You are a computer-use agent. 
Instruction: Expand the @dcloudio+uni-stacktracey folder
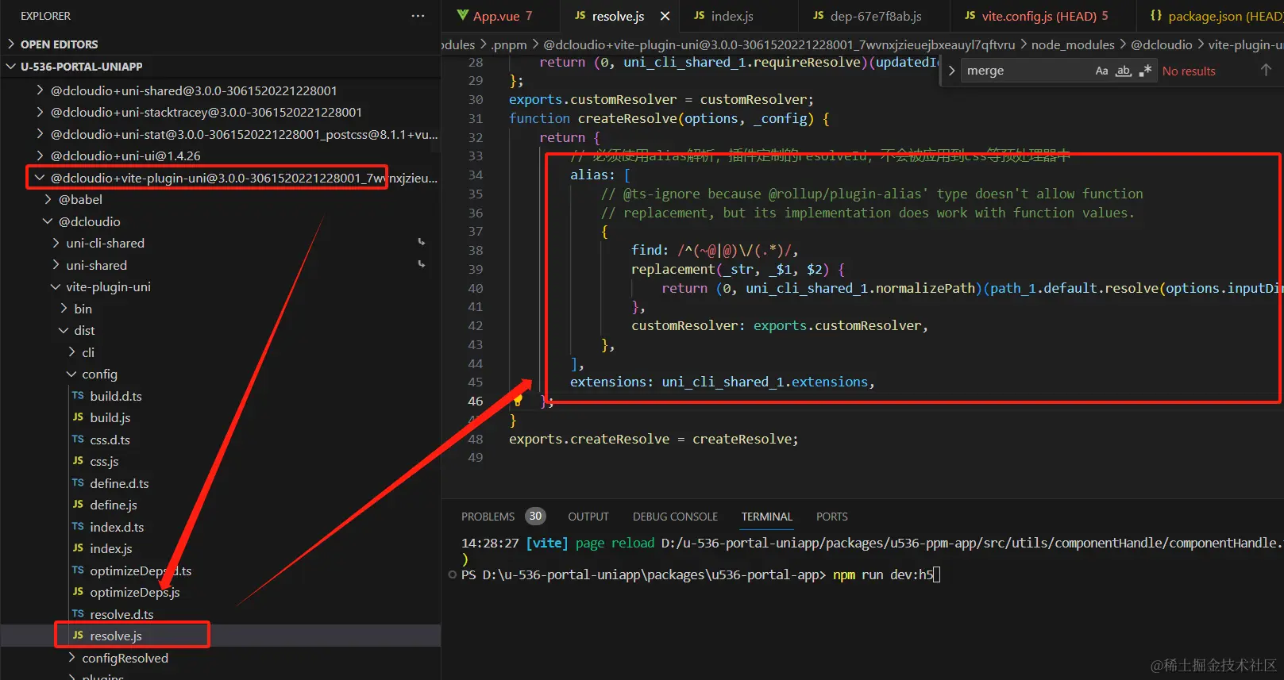click(x=40, y=112)
